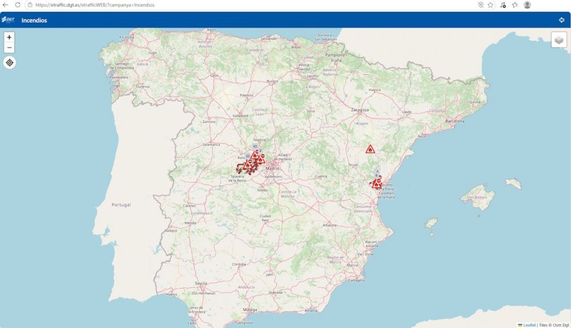Click the Badajoz label on map
571x328 pixels.
coord(171,230)
